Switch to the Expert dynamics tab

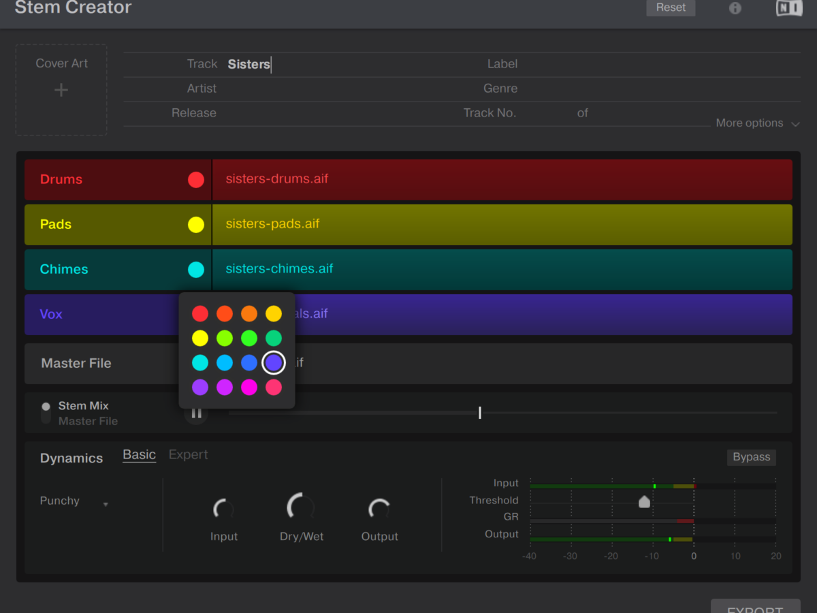pyautogui.click(x=188, y=454)
